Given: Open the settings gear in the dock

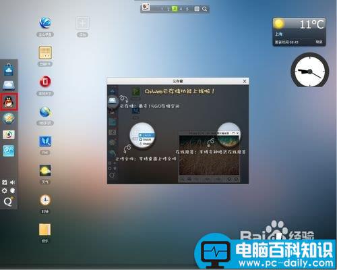Looking at the screenshot, I should pos(4,191).
